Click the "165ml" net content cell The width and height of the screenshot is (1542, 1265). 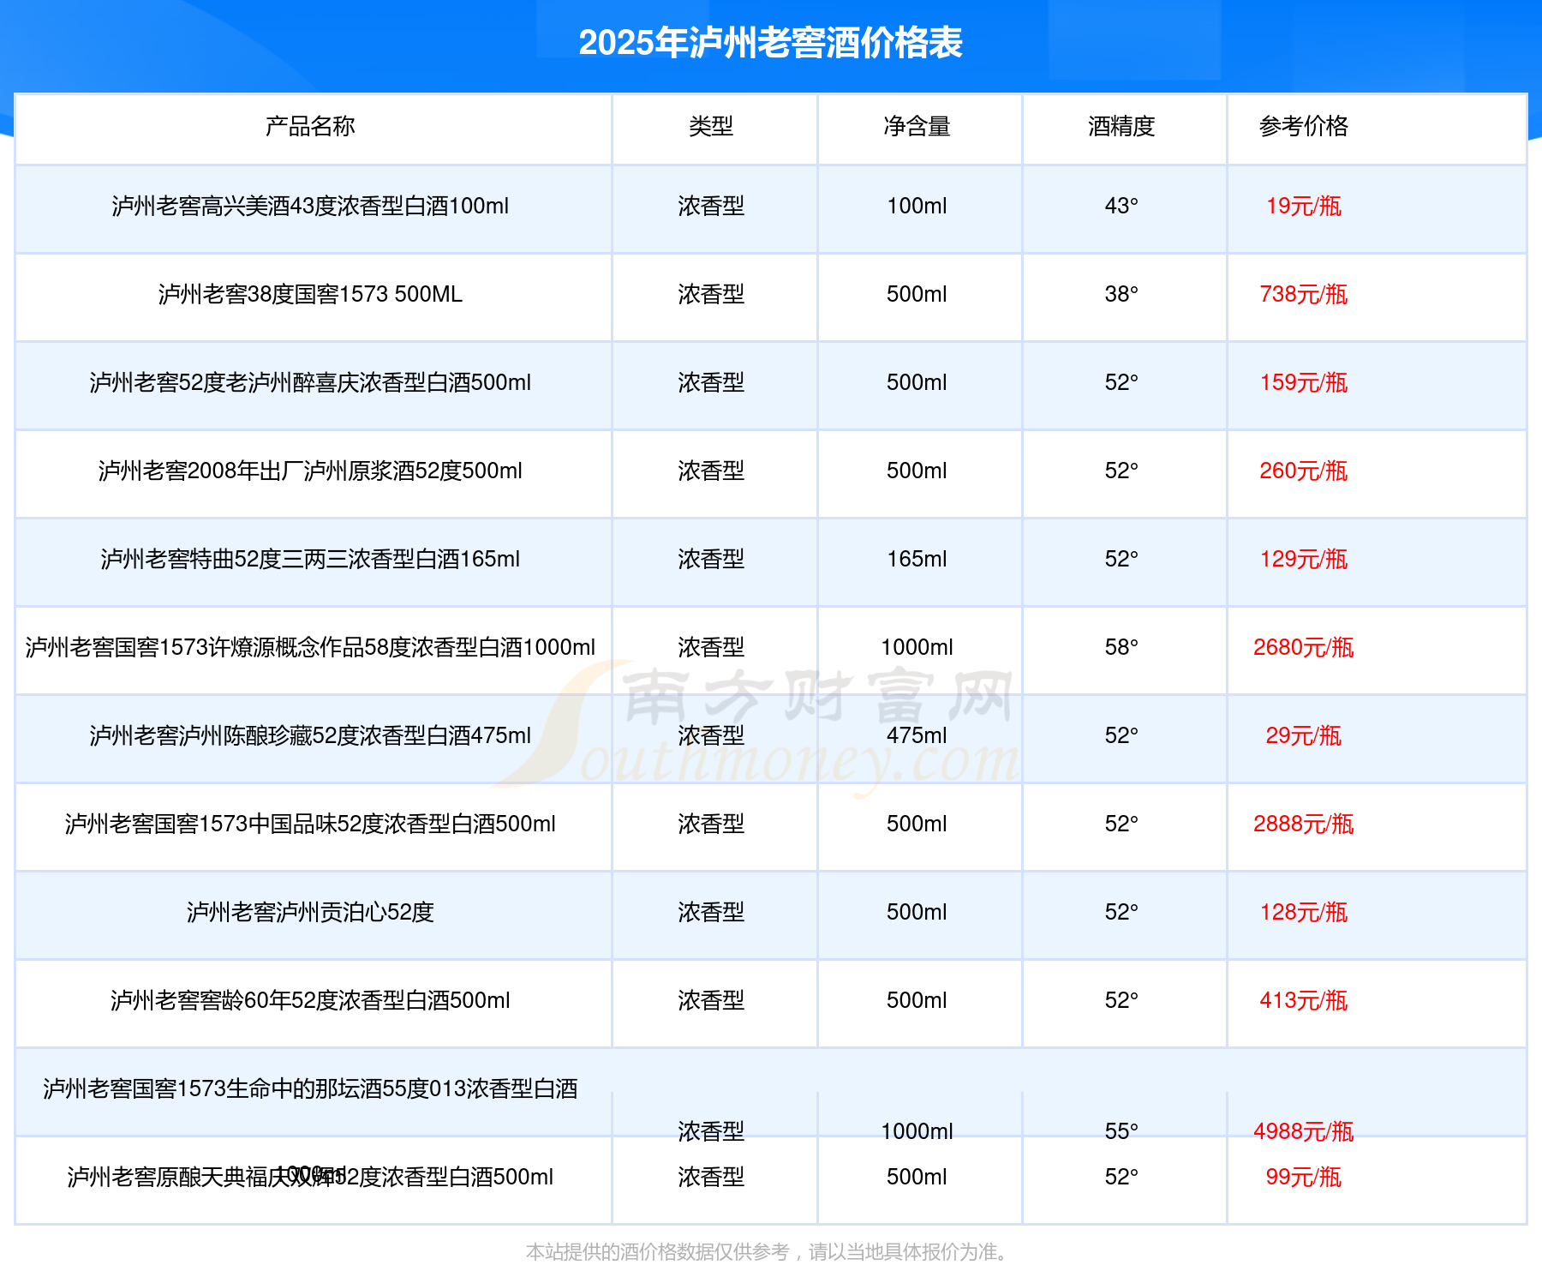click(x=917, y=559)
